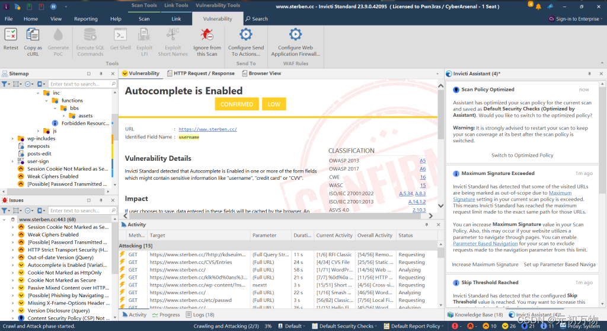The width and height of the screenshot is (607, 331).
Task: Click the Generate PoC icon
Action: [x=58, y=35]
